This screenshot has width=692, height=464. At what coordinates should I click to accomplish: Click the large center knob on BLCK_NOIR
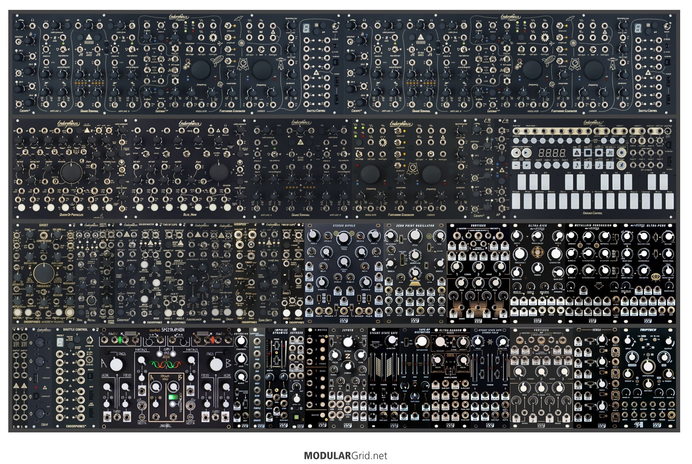point(218,172)
